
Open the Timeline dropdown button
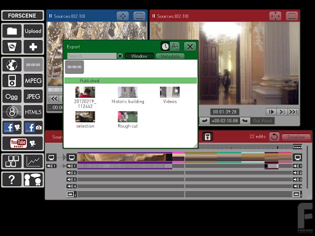click(296, 137)
